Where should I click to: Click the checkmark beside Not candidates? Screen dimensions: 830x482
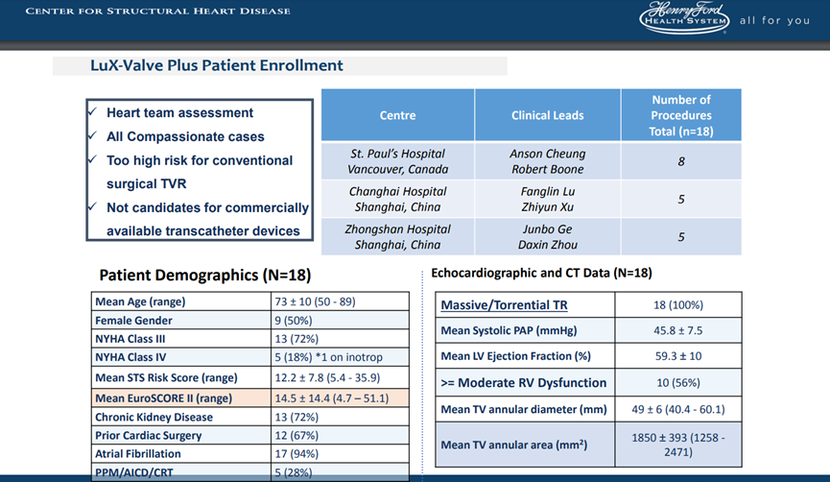(x=91, y=207)
